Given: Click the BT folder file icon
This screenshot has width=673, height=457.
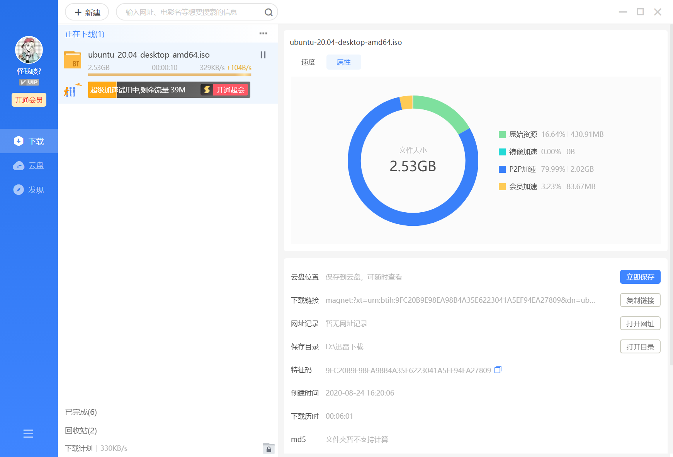Looking at the screenshot, I should 73,60.
